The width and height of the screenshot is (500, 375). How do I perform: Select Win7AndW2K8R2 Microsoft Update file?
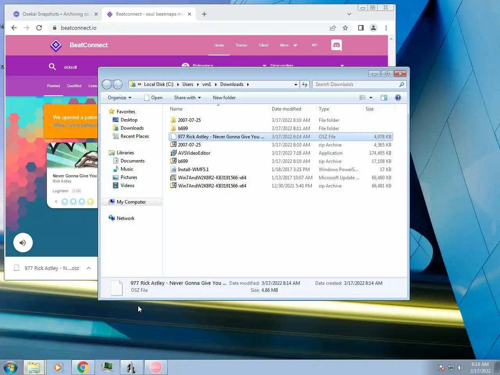click(280, 178)
